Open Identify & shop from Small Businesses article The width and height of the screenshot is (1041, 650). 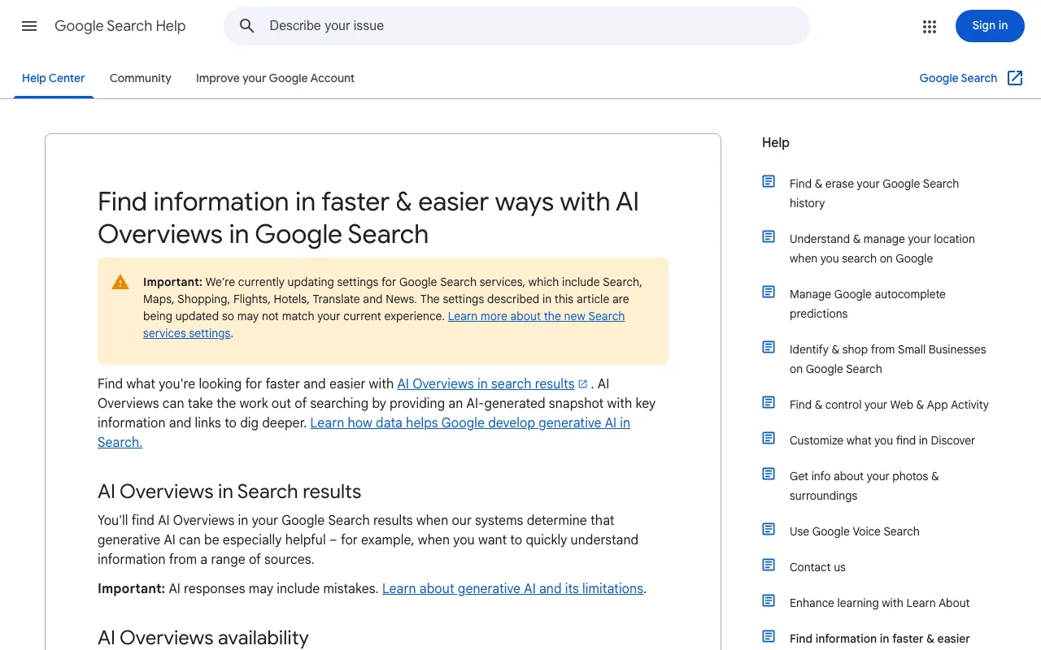pos(887,359)
